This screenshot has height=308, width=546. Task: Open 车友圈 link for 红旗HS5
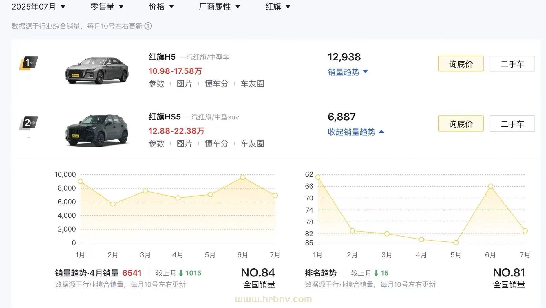(252, 144)
